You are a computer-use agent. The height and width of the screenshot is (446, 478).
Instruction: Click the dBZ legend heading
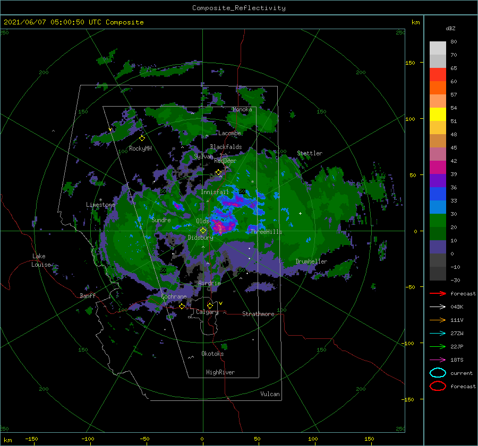click(450, 28)
